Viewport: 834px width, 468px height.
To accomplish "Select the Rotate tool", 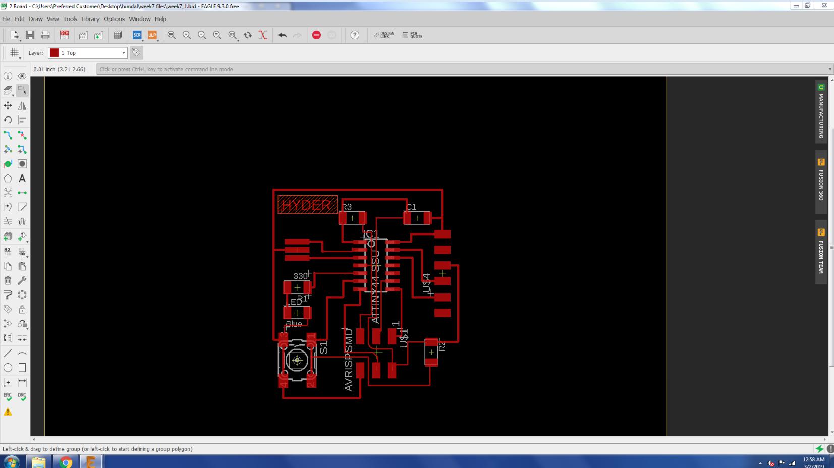I will (8, 120).
